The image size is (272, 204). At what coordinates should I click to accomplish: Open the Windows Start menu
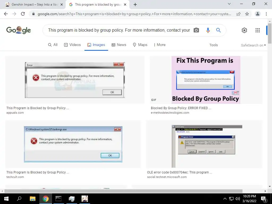coord(6,199)
